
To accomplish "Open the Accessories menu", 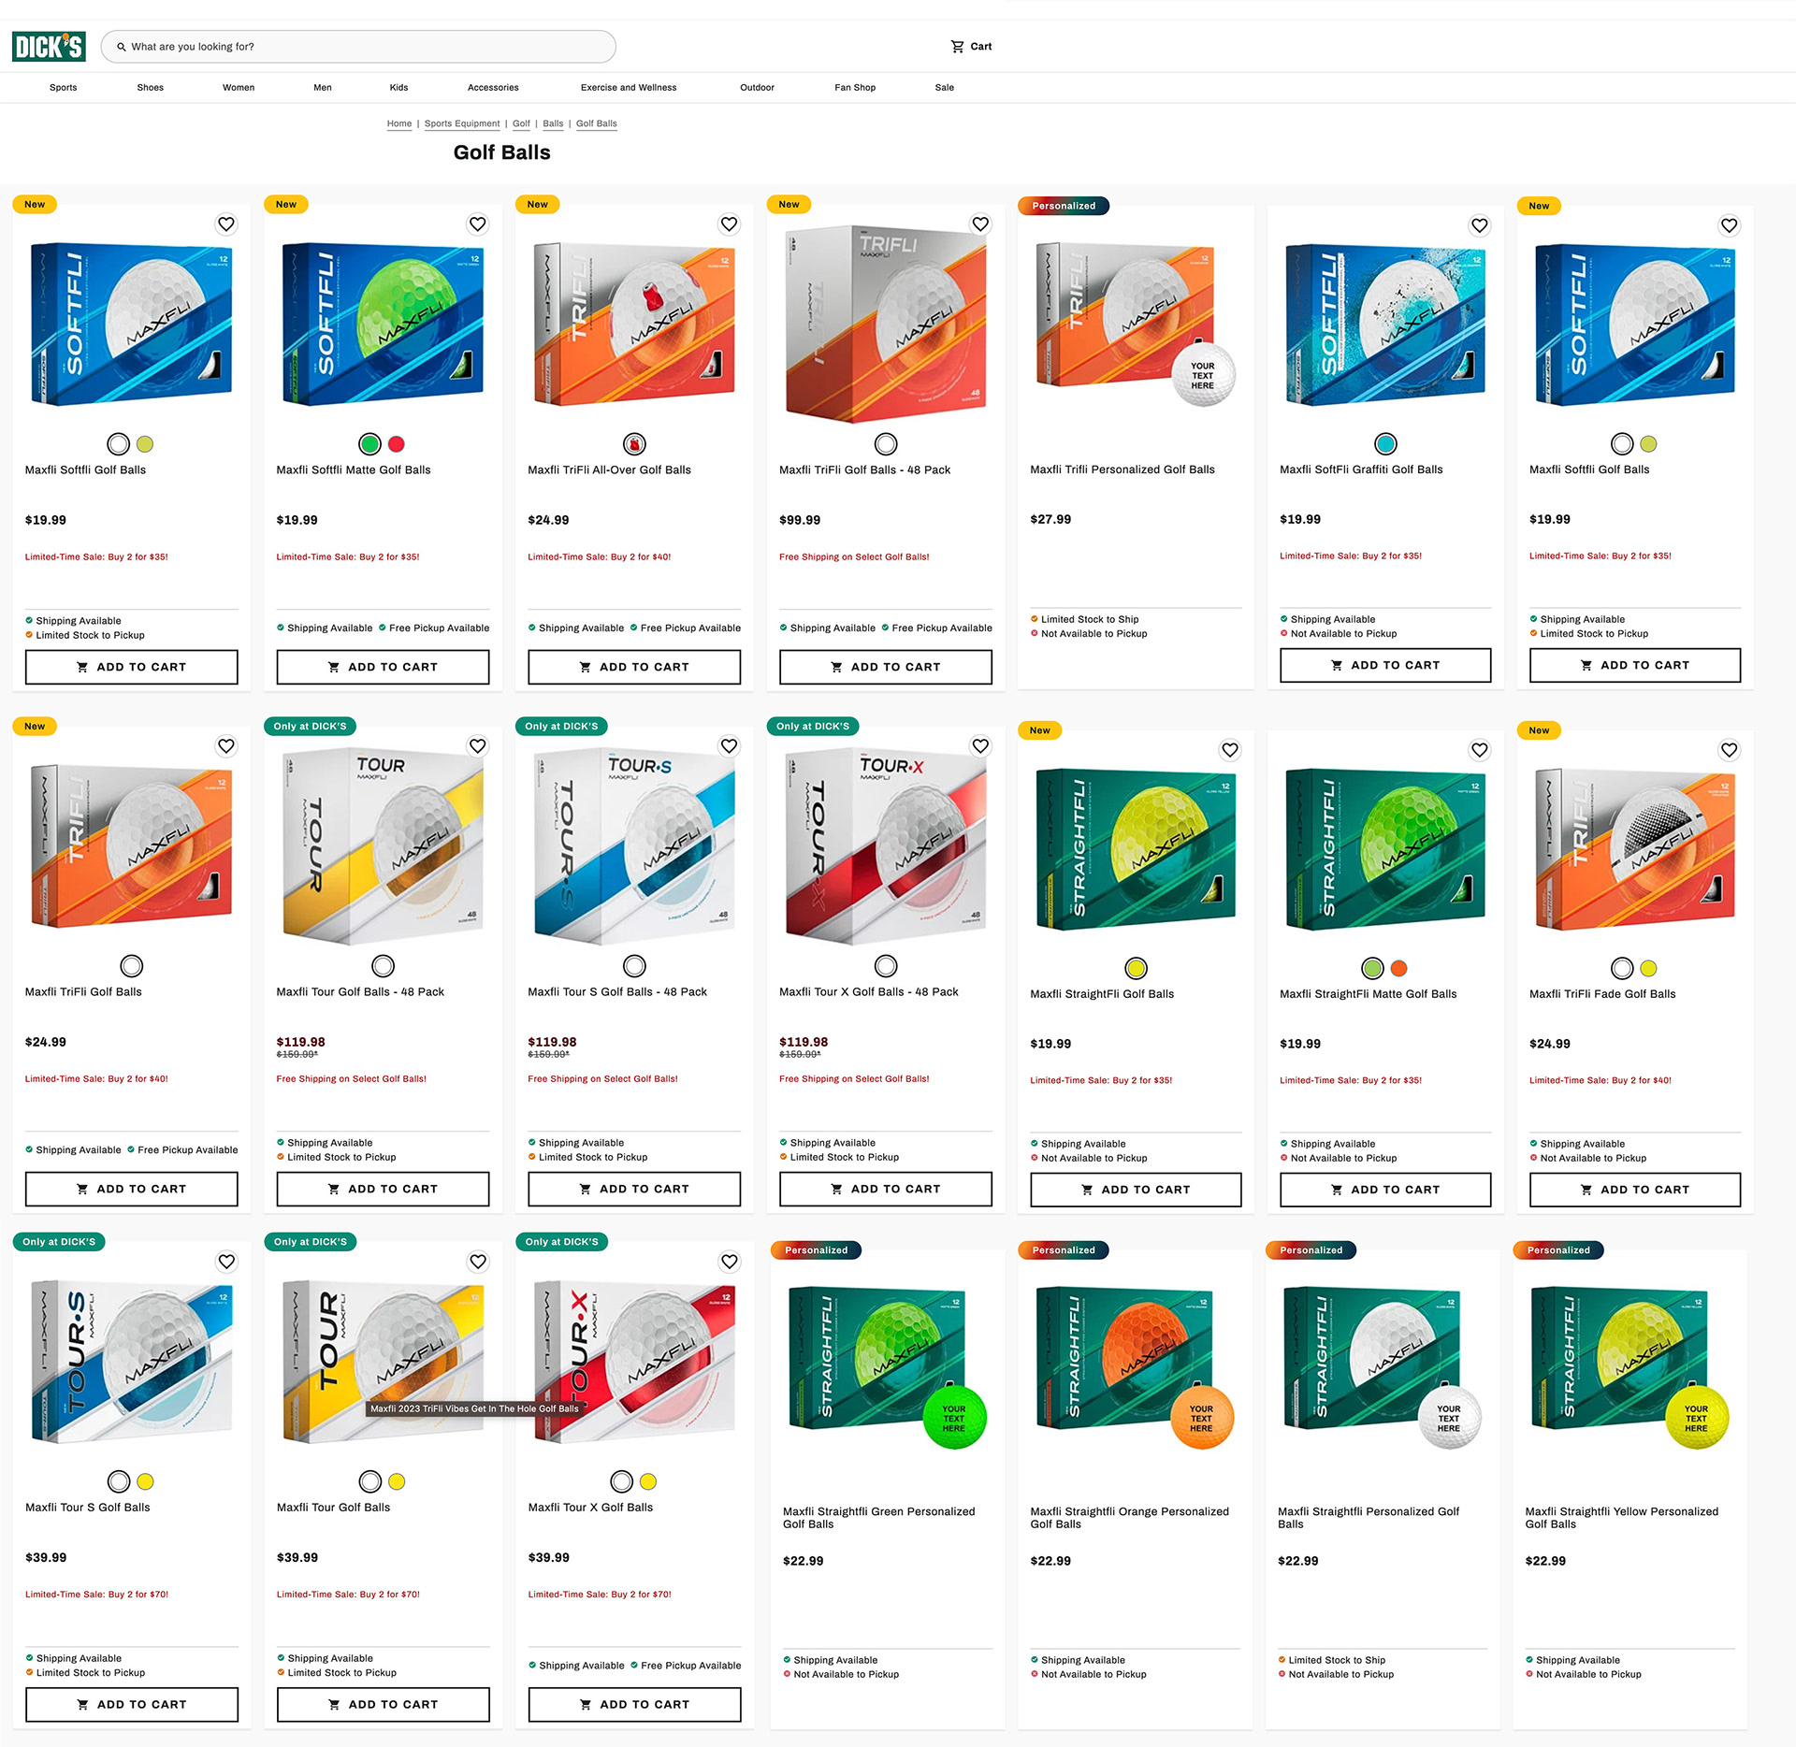I will pyautogui.click(x=493, y=88).
